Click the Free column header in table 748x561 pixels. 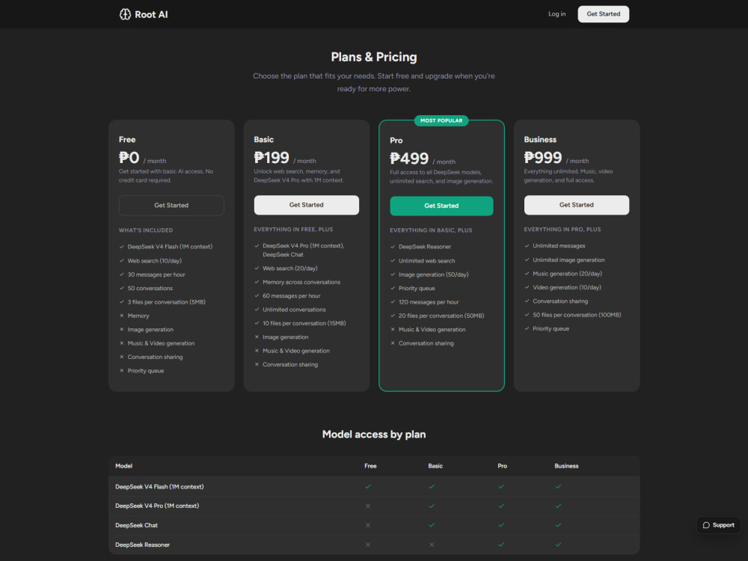click(x=370, y=465)
